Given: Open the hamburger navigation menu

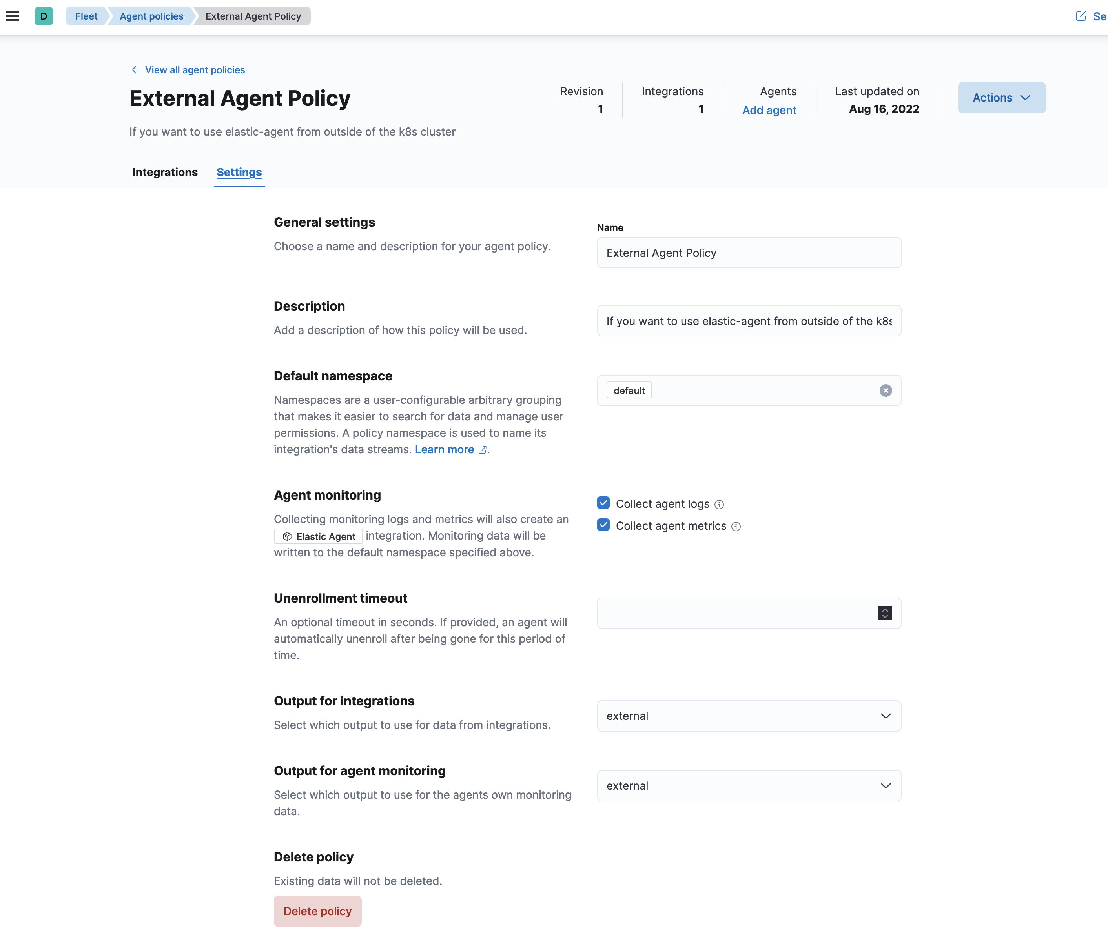Looking at the screenshot, I should (x=13, y=16).
